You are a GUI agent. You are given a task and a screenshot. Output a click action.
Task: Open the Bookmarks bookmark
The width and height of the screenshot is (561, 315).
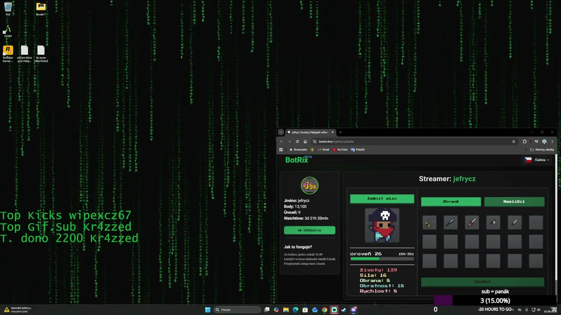tap(298, 150)
